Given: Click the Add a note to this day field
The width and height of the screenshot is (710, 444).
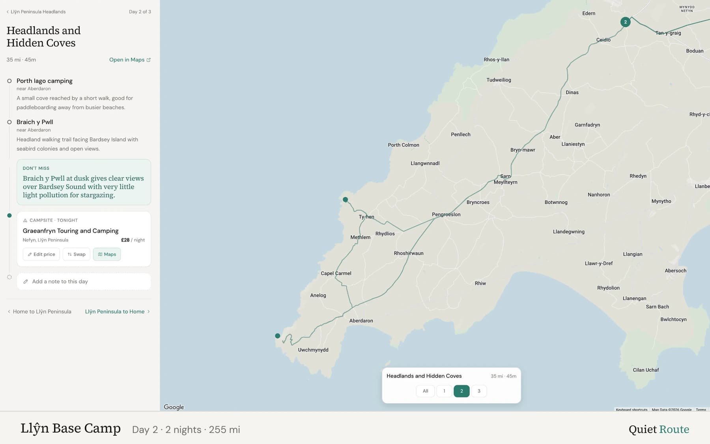Looking at the screenshot, I should 84,282.
